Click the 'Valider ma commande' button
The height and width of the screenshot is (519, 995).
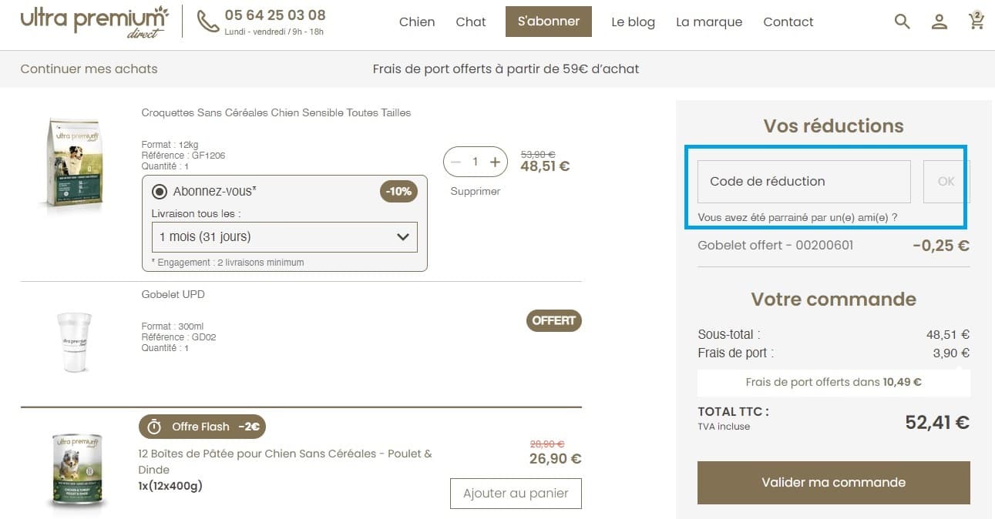click(x=833, y=482)
